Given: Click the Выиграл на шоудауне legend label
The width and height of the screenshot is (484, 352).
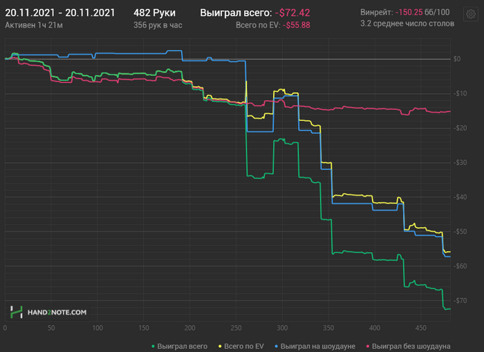Looking at the screenshot, I should (317, 346).
